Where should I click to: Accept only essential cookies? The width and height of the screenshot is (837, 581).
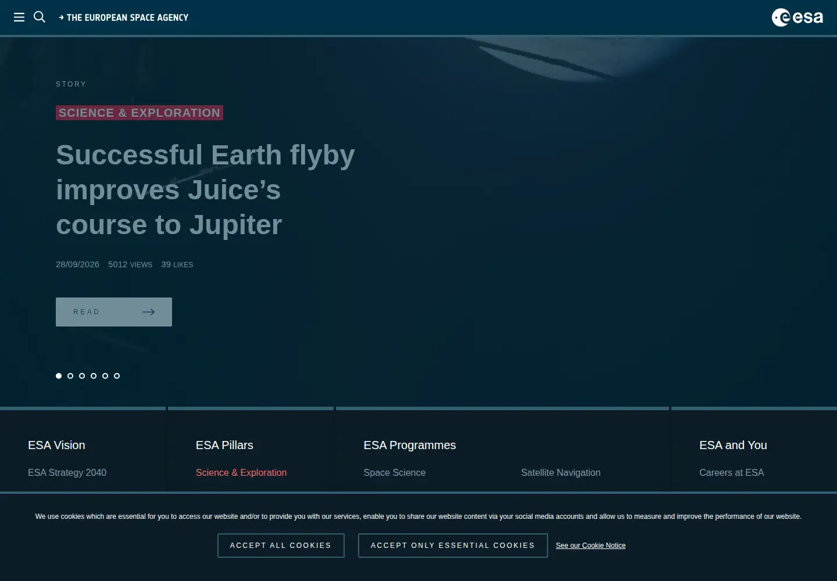coord(453,546)
